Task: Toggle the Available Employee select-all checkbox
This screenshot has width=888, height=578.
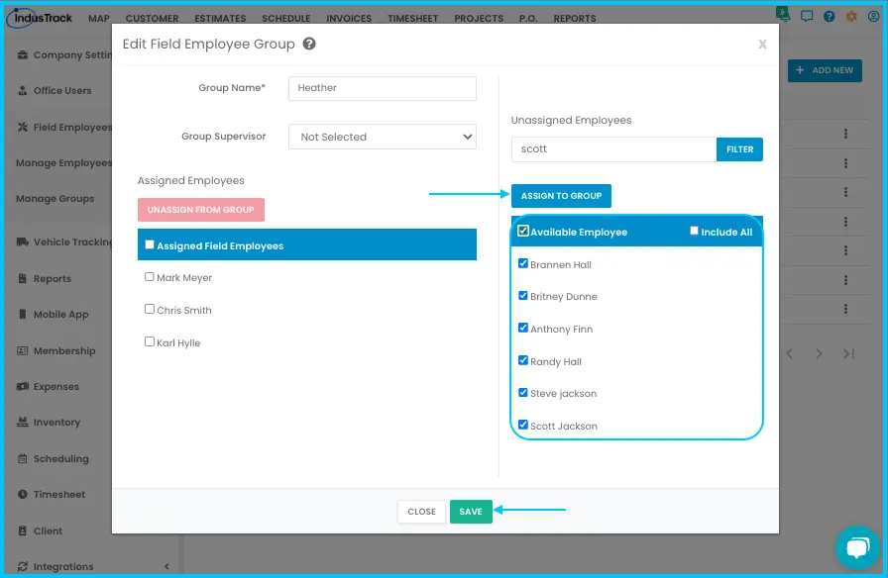Action: (x=523, y=232)
